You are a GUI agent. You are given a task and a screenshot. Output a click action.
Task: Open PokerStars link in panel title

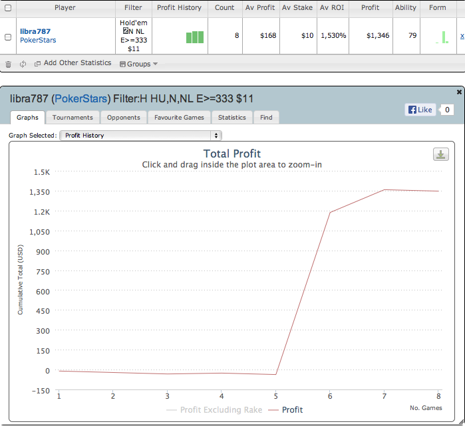(x=80, y=98)
